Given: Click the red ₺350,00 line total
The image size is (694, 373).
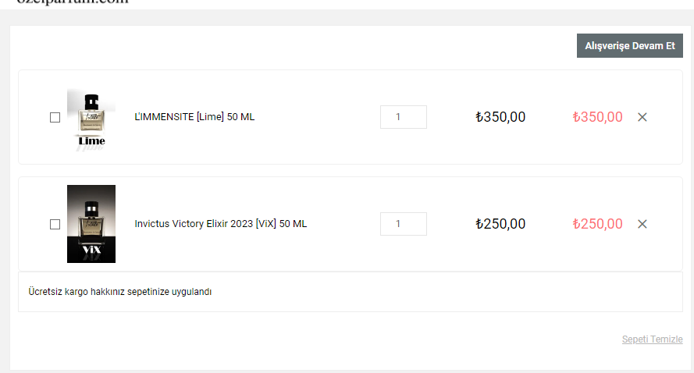Looking at the screenshot, I should (x=597, y=117).
